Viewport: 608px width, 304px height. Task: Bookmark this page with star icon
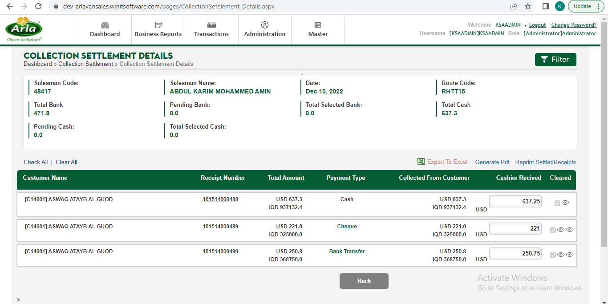tap(528, 6)
